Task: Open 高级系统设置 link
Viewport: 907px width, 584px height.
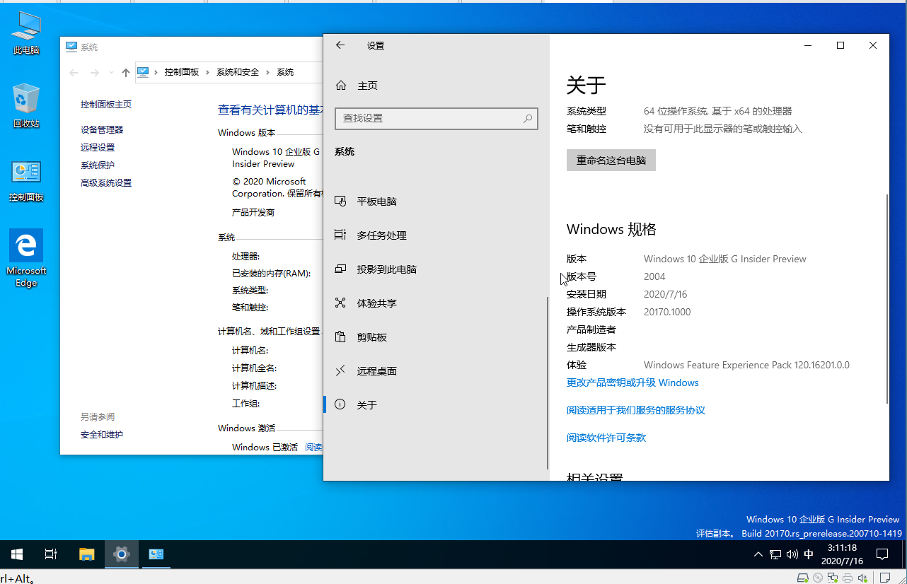Action: pos(106,182)
